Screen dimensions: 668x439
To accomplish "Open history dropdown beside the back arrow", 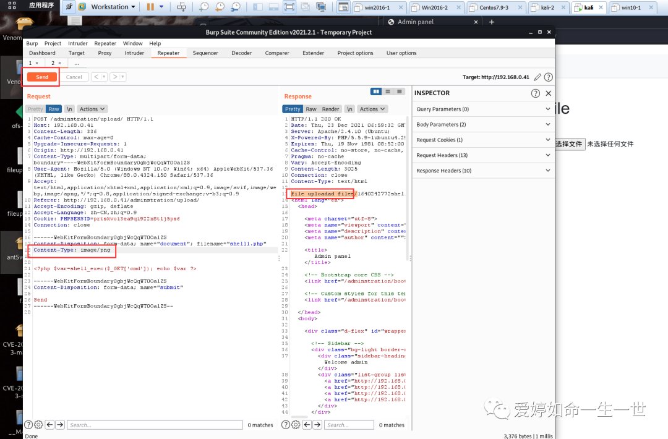I will [104, 77].
